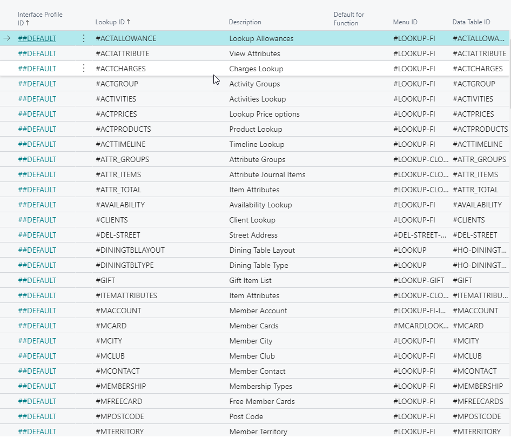Image resolution: width=511 pixels, height=438 pixels.
Task: Select the Member Club description cell
Action: coord(252,356)
